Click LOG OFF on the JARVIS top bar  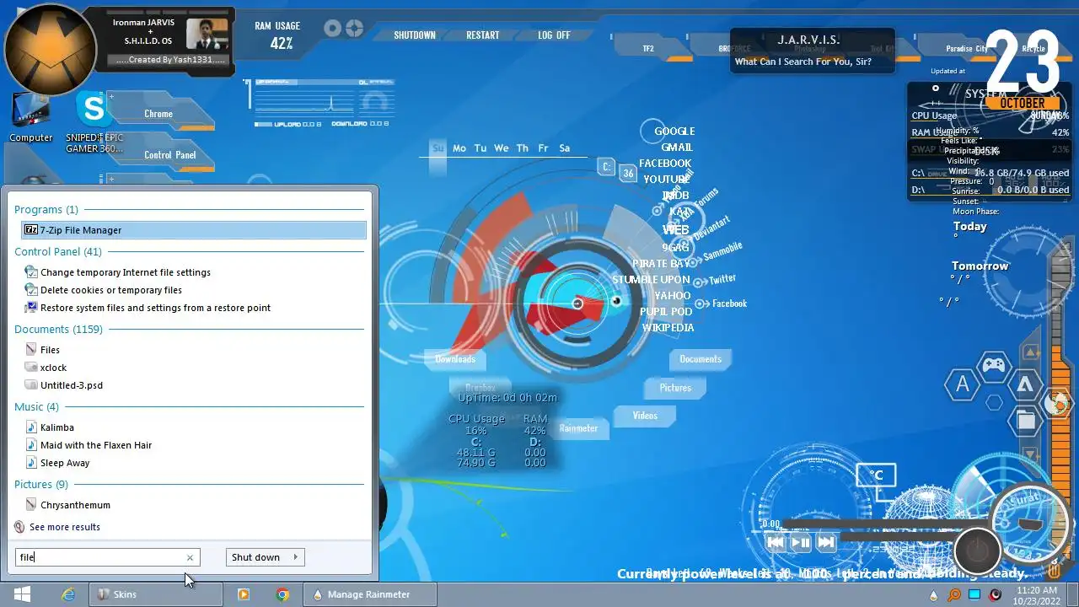[x=554, y=35]
